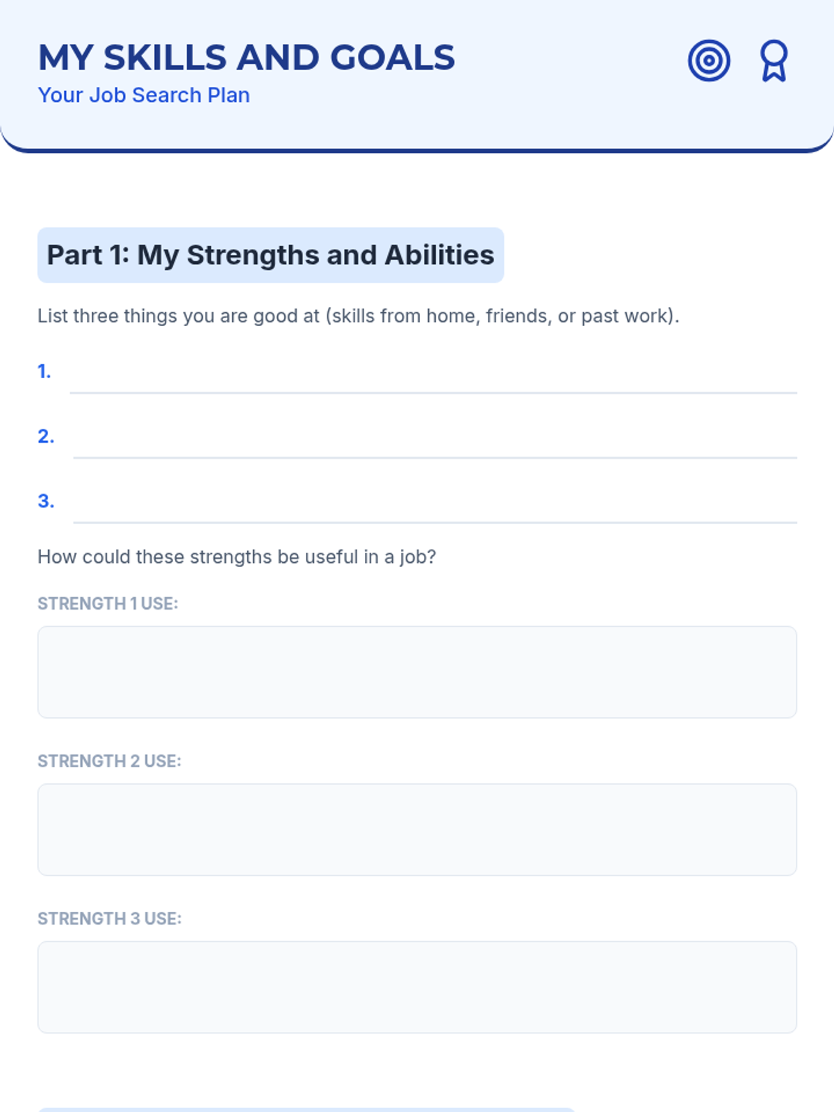This screenshot has height=1112, width=834.
Task: Click 'How could these strengths be useful' question
Action: click(236, 557)
